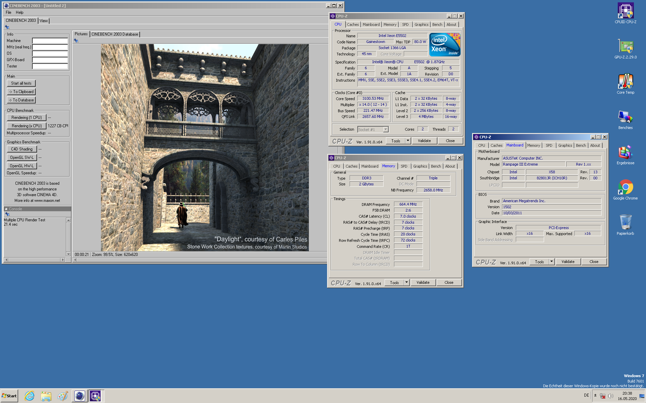Open Tools dropdown arrow in Mainboard window

click(551, 262)
